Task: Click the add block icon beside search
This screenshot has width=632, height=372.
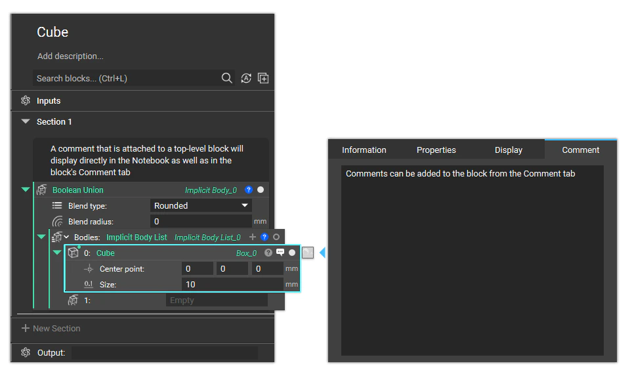Action: pyautogui.click(x=263, y=78)
